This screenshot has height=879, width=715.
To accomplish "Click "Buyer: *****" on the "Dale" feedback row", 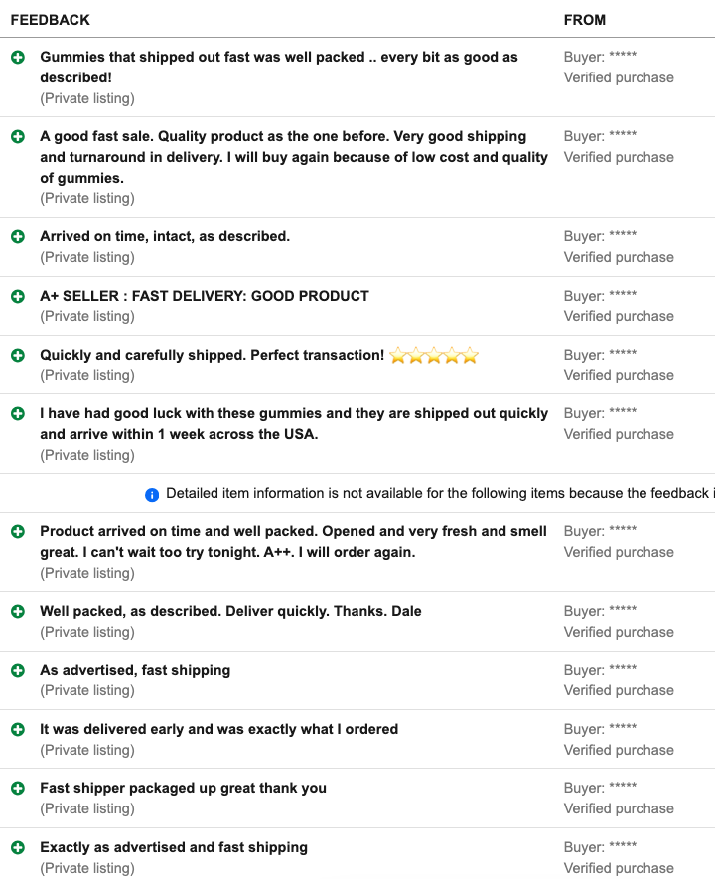I will (601, 611).
